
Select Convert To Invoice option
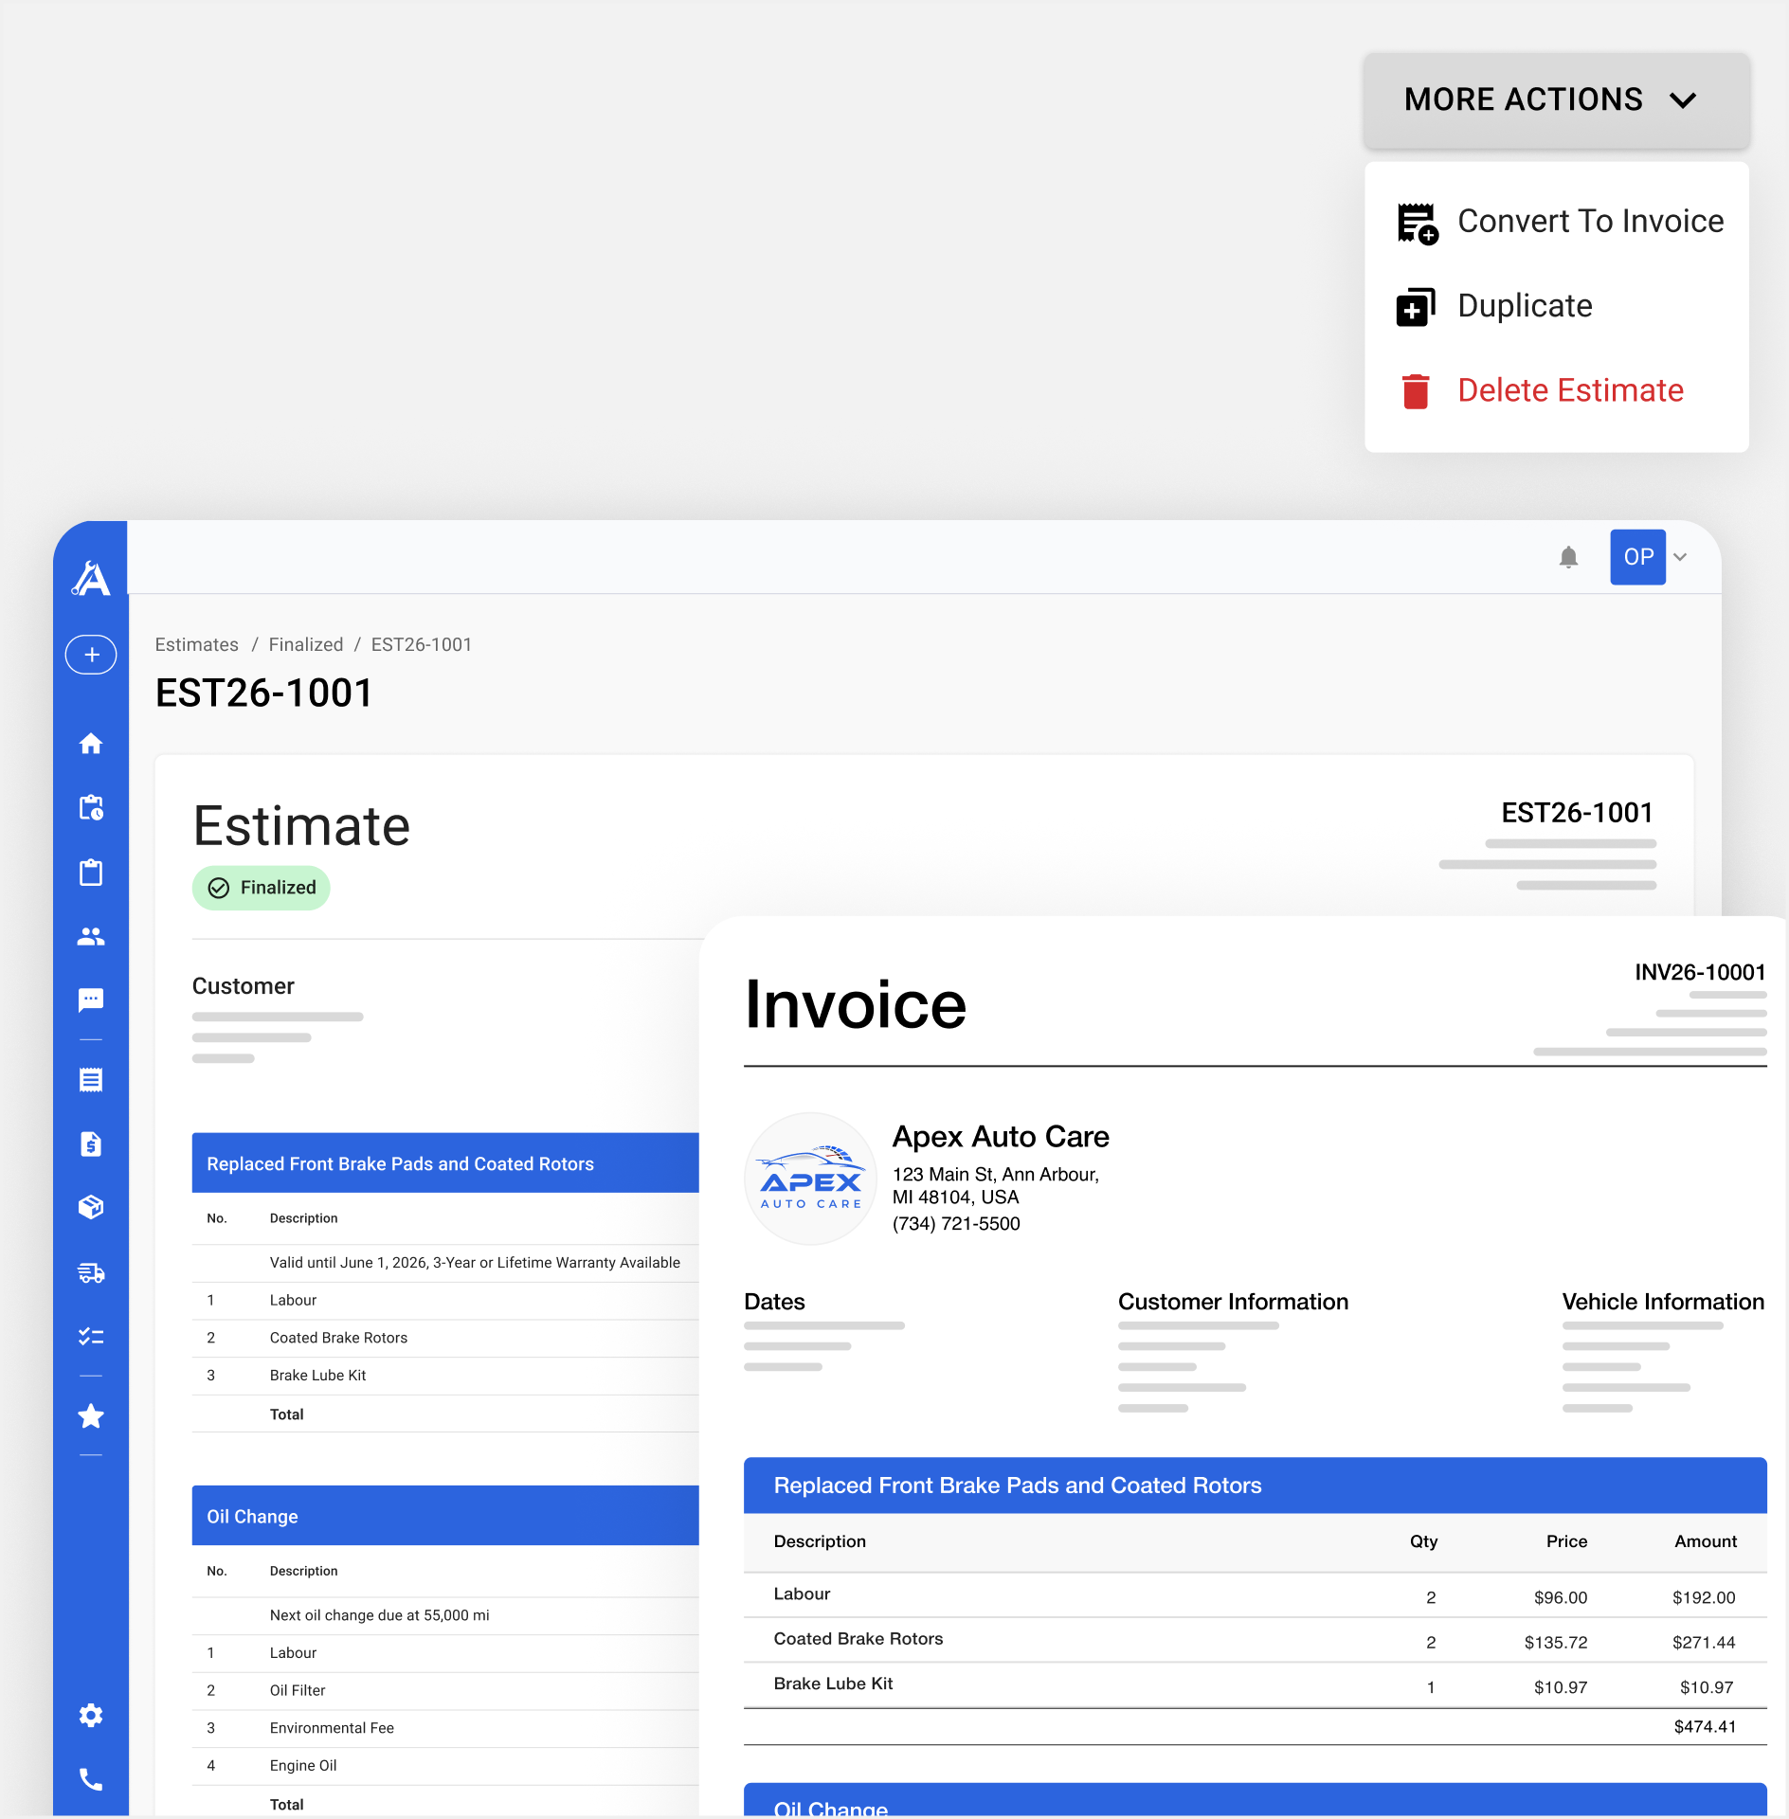pos(1557,222)
